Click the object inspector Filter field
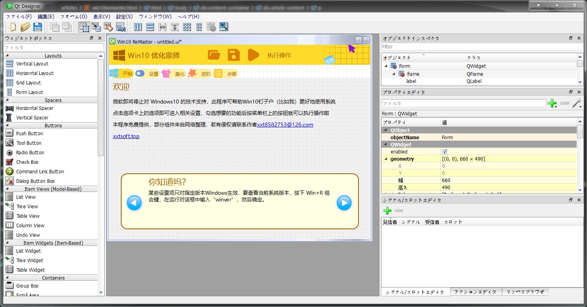The image size is (587, 307). coord(482,47)
